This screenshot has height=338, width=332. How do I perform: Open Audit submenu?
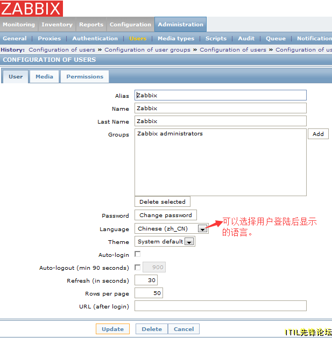pyautogui.click(x=246, y=38)
